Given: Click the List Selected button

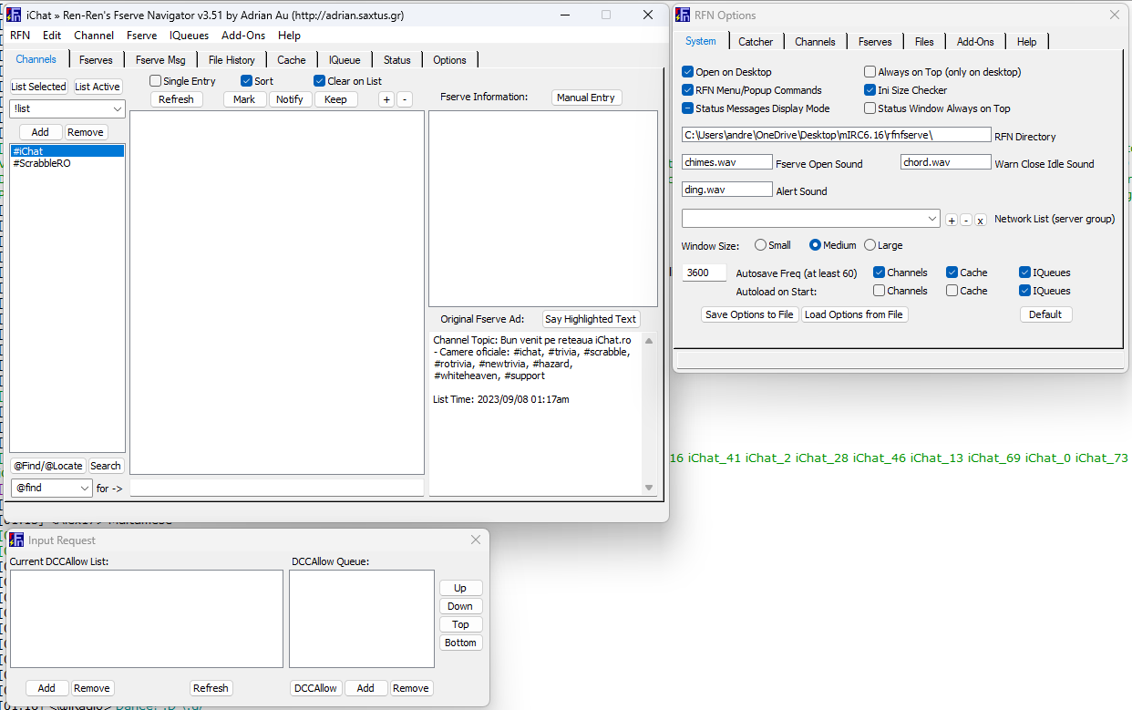Looking at the screenshot, I should point(39,87).
